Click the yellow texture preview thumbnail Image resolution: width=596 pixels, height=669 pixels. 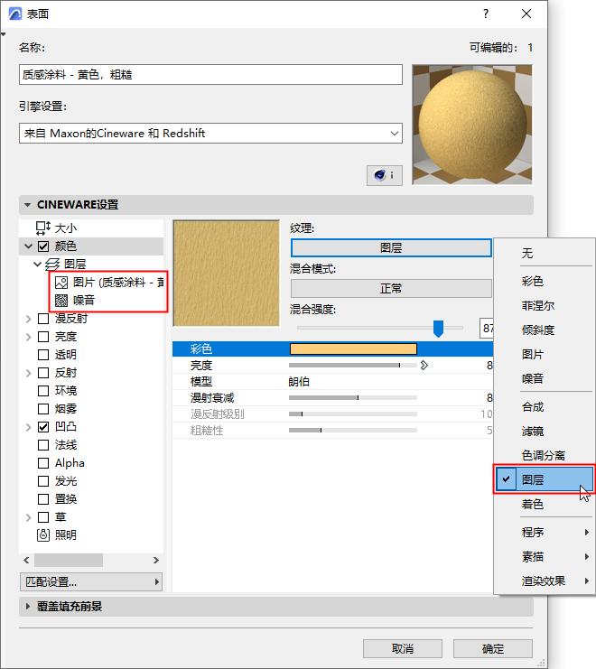point(226,274)
